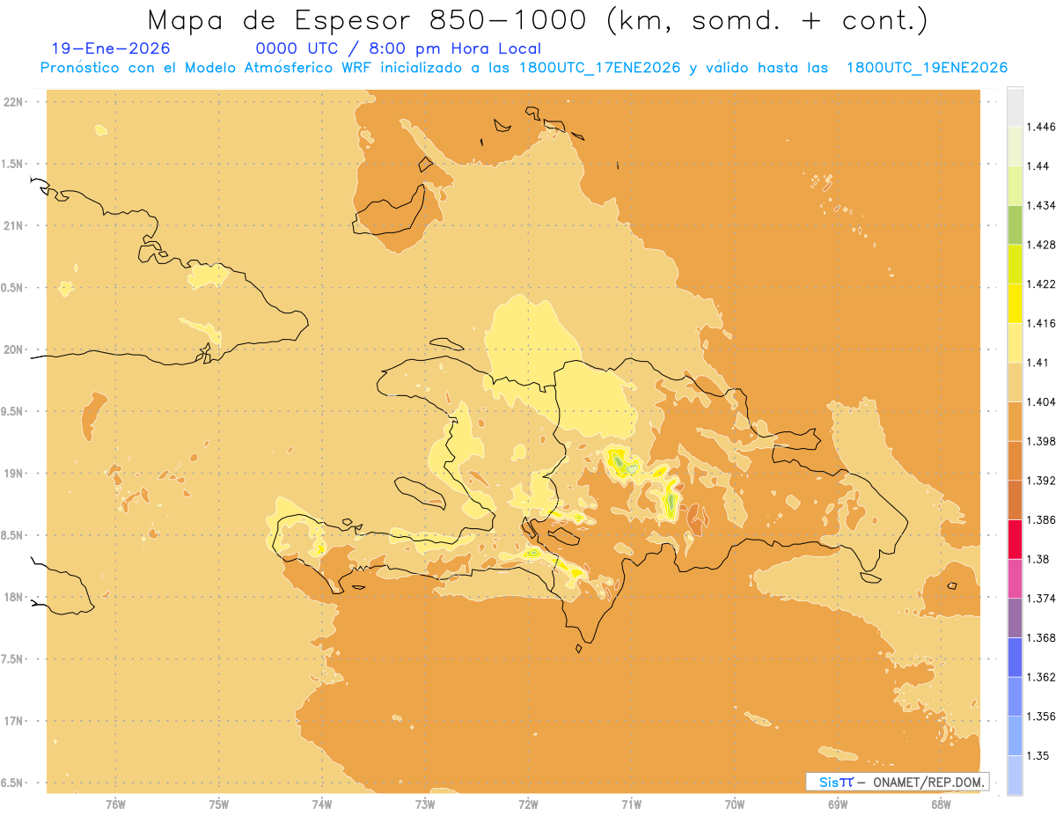Viewport: 1056px width, 816px height.
Task: Click the color bar label "1.38"
Action: tap(1038, 559)
